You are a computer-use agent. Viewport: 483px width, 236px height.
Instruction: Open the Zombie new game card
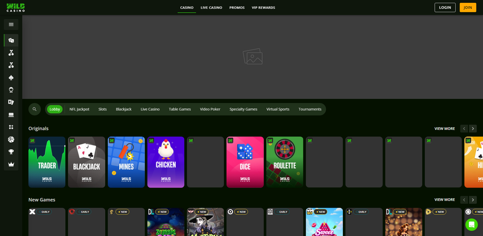pyautogui.click(x=166, y=222)
